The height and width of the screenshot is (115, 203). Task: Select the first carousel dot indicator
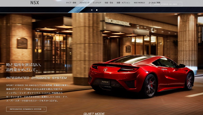coord(92,10)
